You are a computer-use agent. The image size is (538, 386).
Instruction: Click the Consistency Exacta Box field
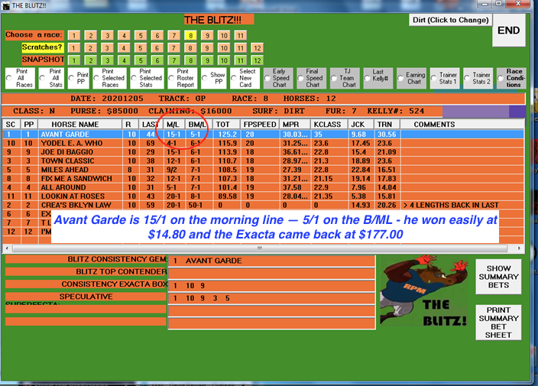tap(272, 286)
